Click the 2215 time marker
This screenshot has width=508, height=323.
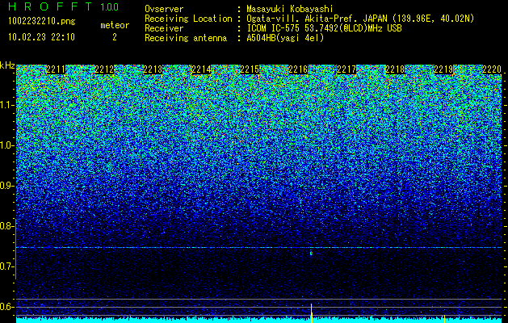tap(250, 69)
